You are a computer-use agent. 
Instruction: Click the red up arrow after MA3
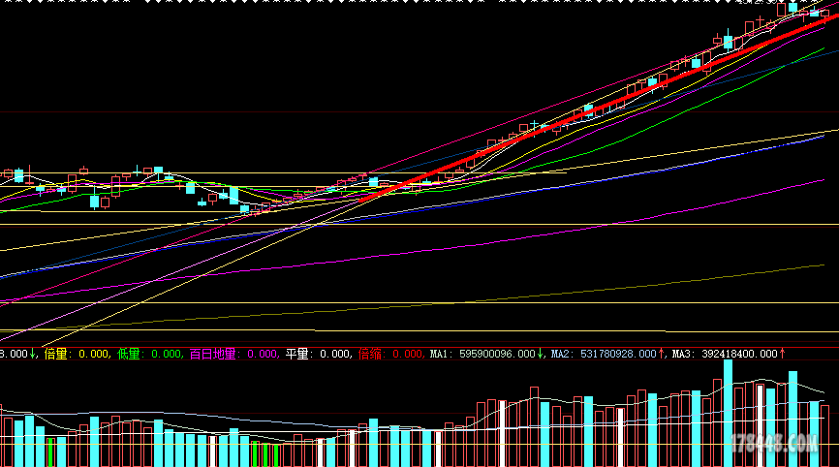(x=782, y=354)
